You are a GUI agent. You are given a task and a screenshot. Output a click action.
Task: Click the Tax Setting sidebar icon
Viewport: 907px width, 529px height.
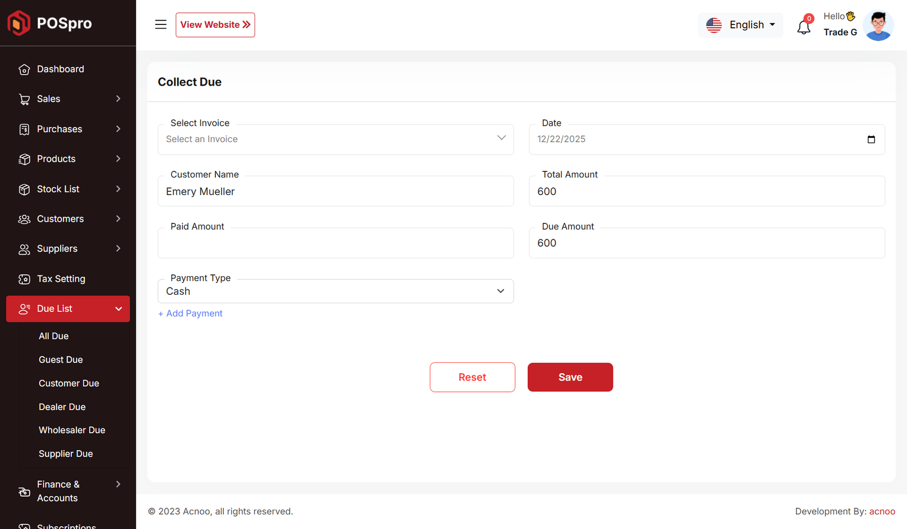(24, 279)
